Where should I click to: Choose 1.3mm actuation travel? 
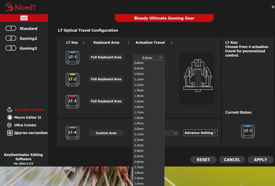[149, 90]
